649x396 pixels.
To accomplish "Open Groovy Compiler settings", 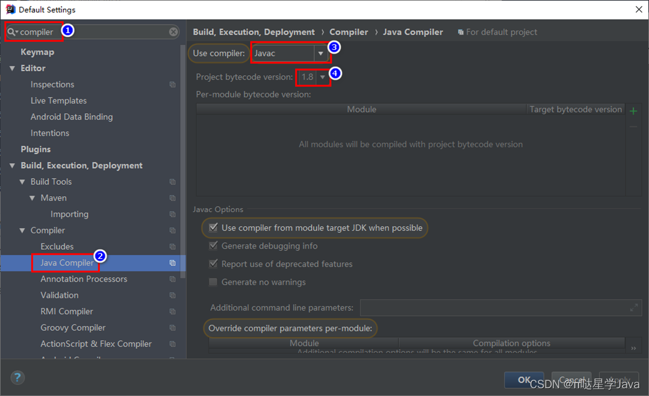I will click(x=73, y=328).
